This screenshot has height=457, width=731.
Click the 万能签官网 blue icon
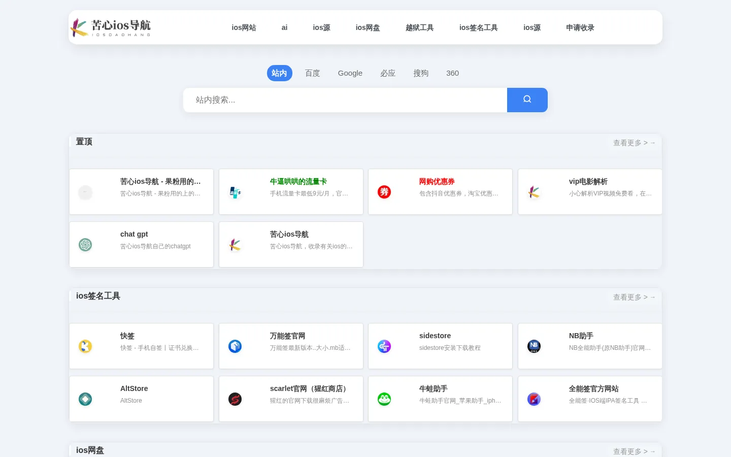(x=235, y=346)
